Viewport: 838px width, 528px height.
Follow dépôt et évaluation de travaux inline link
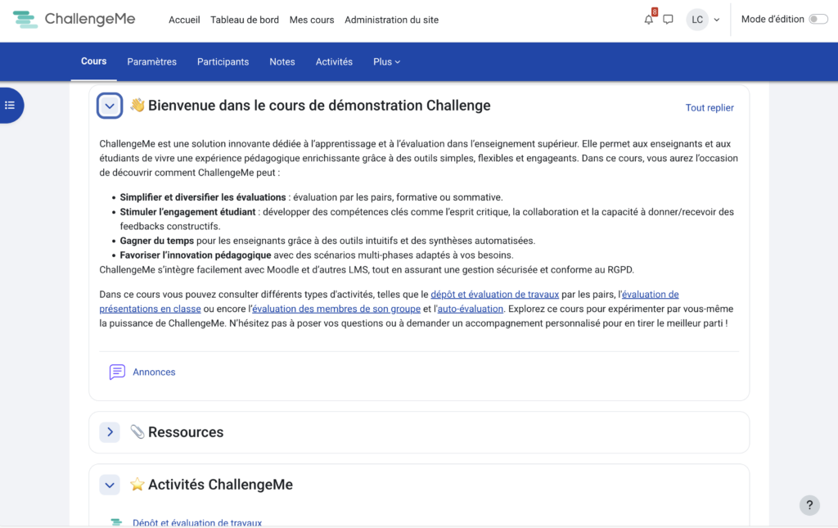point(495,295)
